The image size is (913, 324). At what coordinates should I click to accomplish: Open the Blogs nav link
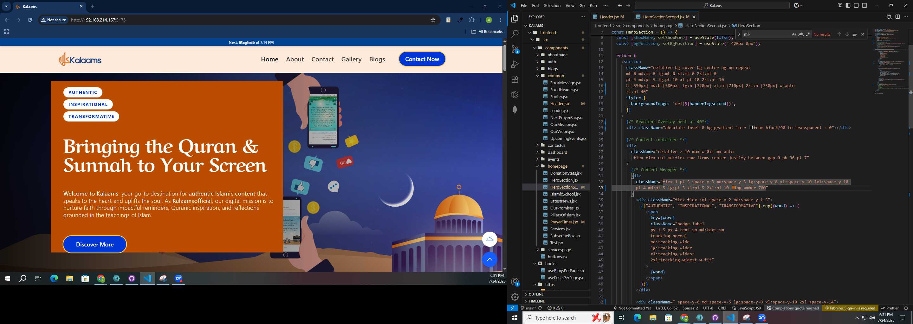pyautogui.click(x=377, y=59)
